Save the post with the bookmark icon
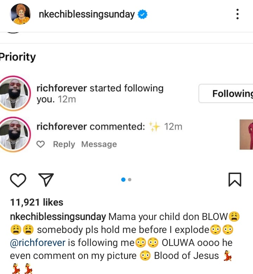 pos(235,179)
